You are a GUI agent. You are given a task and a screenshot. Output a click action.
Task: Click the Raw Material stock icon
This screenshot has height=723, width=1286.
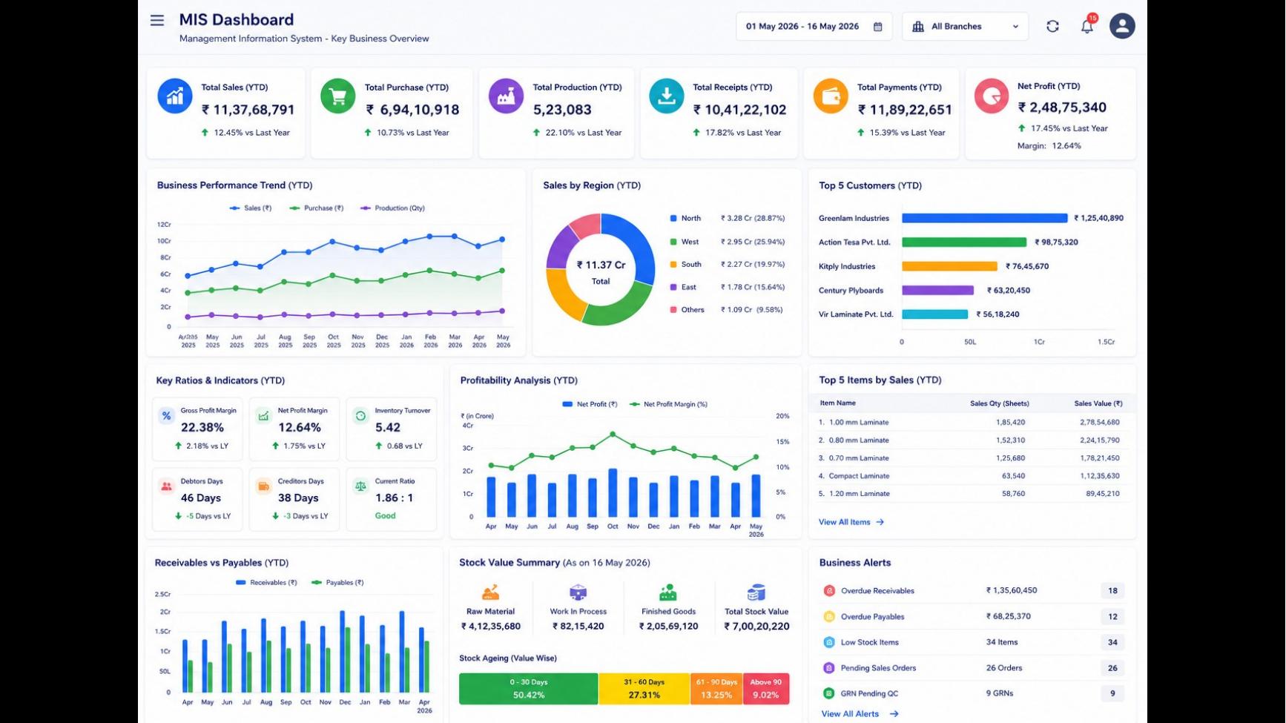[490, 592]
